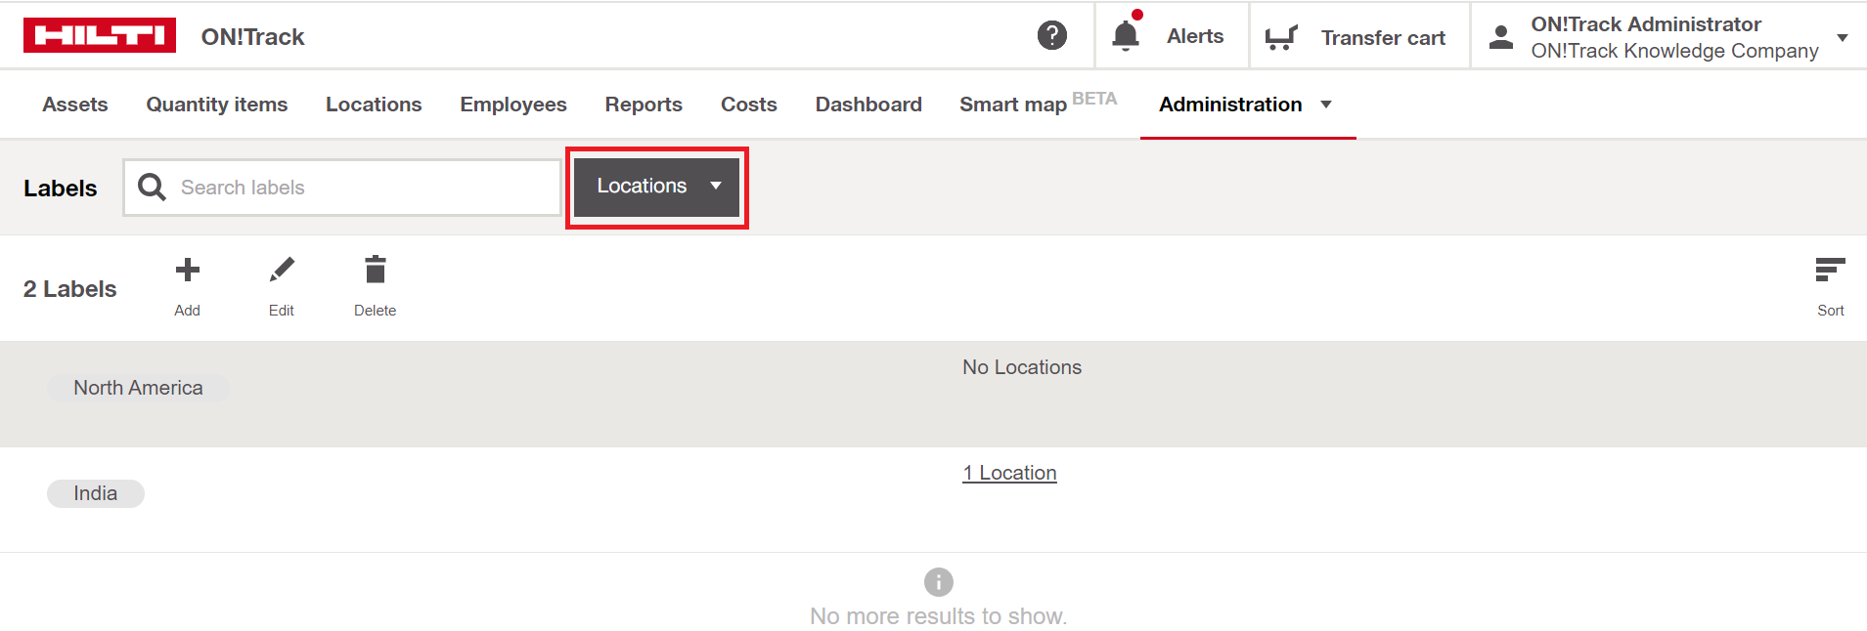Expand the Locations label type dropdown

[657, 187]
